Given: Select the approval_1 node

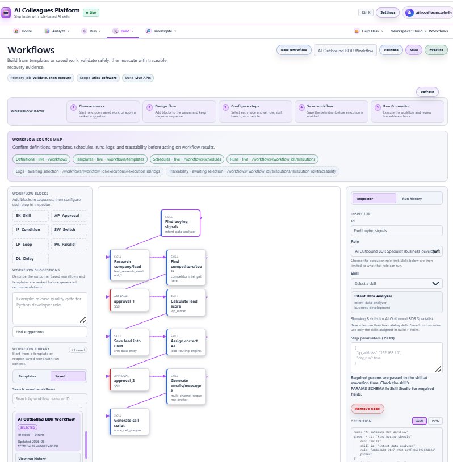Looking at the screenshot, I should click(129, 300).
